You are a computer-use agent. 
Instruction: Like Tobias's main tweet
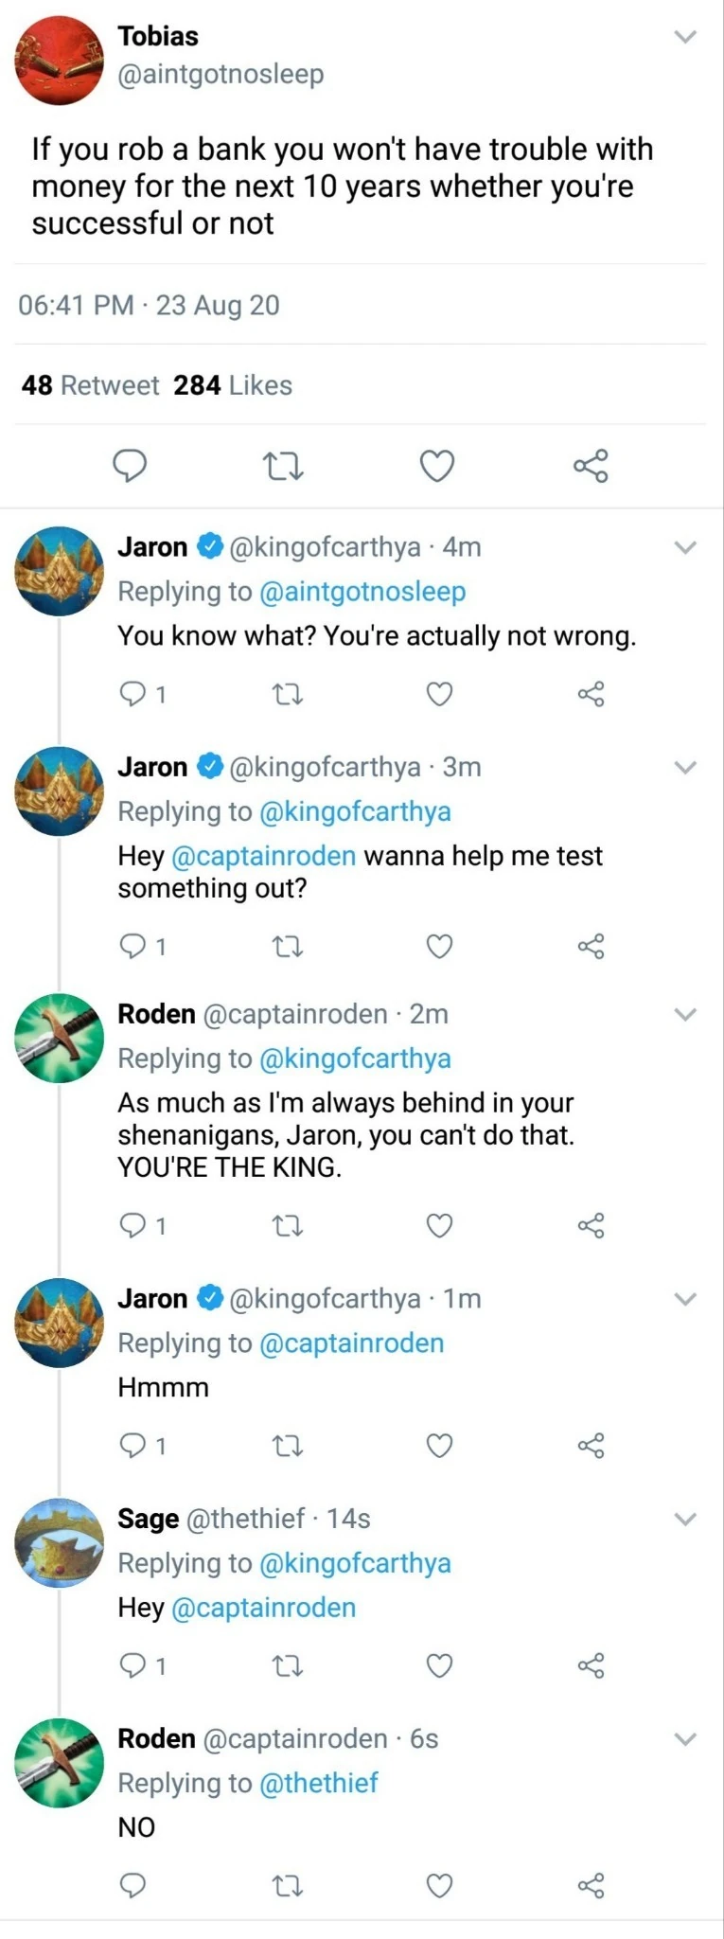point(437,465)
